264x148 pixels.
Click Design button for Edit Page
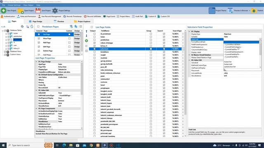coord(77,46)
